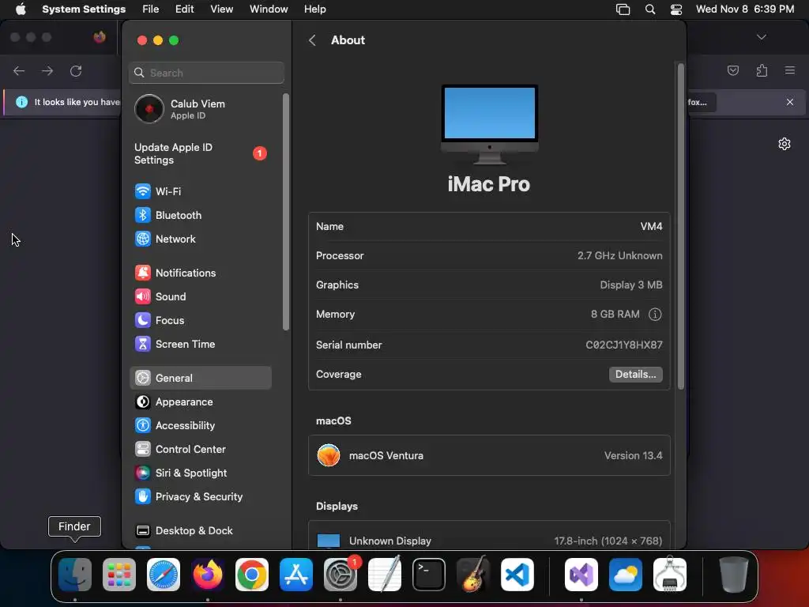
Task: Open Control Center in menu bar
Action: (x=676, y=9)
